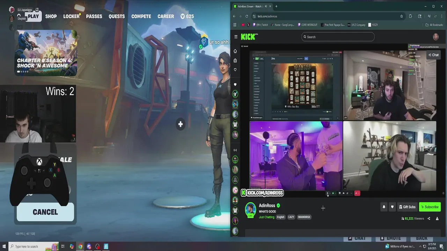This screenshot has width=447, height=251.
Task: Open Chrome extensions puzzle icon
Action: coord(410,16)
